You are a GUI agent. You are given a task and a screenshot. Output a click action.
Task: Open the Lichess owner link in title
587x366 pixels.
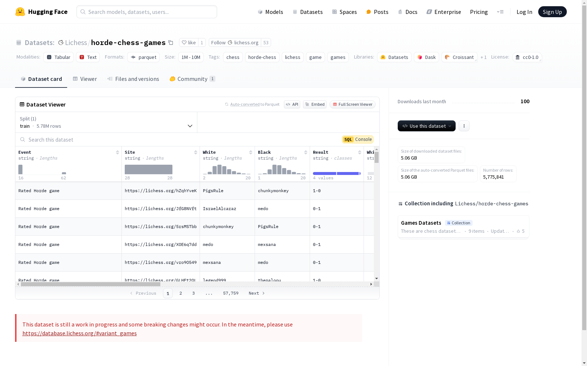click(76, 42)
